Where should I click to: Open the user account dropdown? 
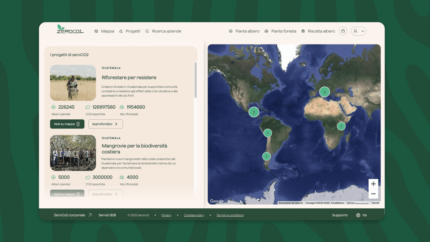[358, 31]
